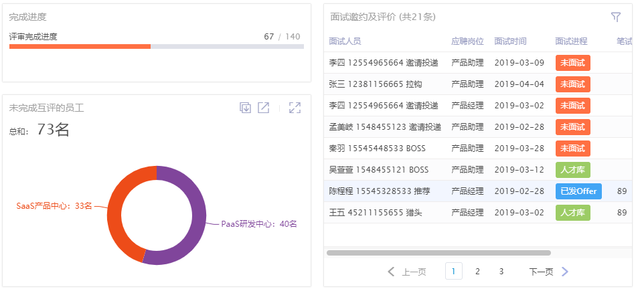The image size is (640, 289).
Task: Click the download/export icon on donut chart
Action: [245, 108]
